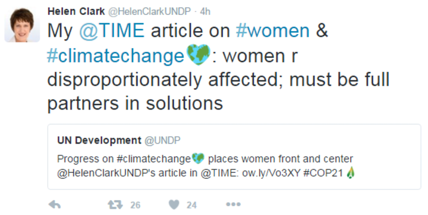
Task: Open the large #climatechange hashtag
Action: [x=117, y=56]
